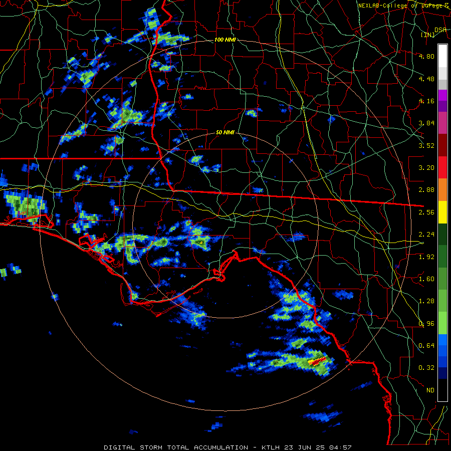The image size is (451, 451).
Task: Select the 3.84 legend value
Action: pos(426,123)
